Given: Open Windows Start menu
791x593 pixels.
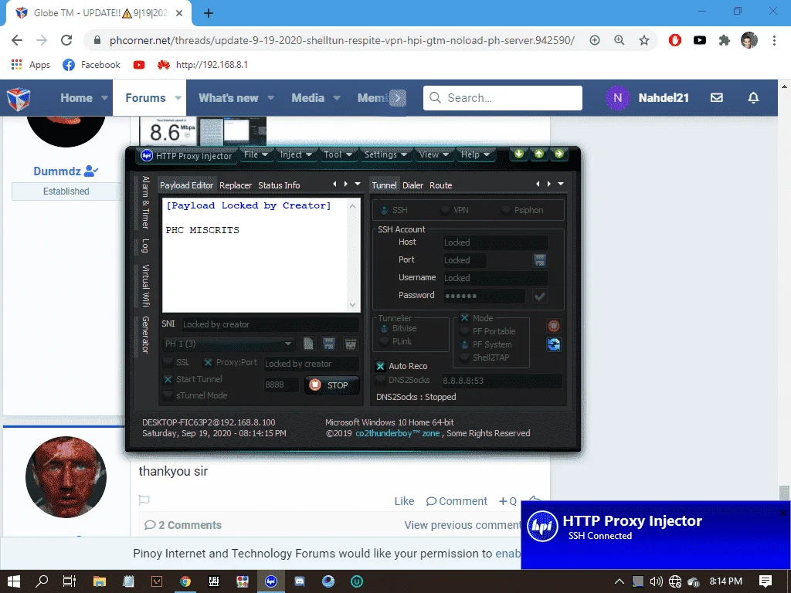Looking at the screenshot, I should 14,581.
